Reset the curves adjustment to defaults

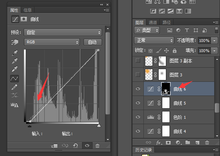point(75,146)
